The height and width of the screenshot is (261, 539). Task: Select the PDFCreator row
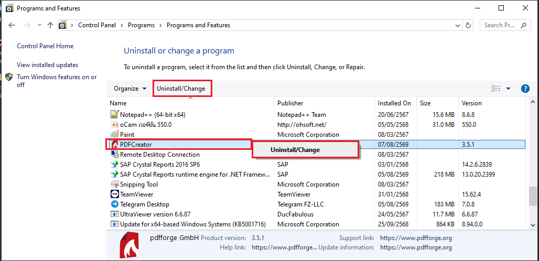316,145
